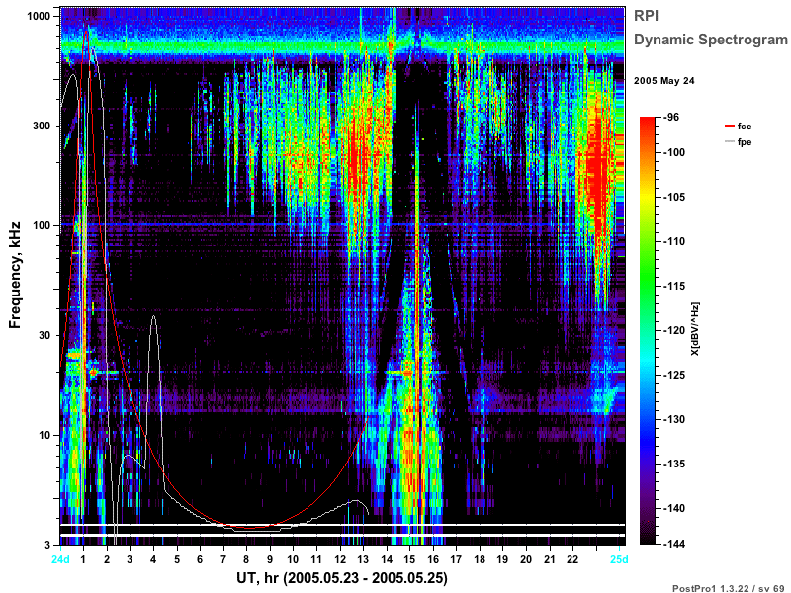Click the 12 hour tick on UT axis
The width and height of the screenshot is (791, 593).
click(340, 559)
